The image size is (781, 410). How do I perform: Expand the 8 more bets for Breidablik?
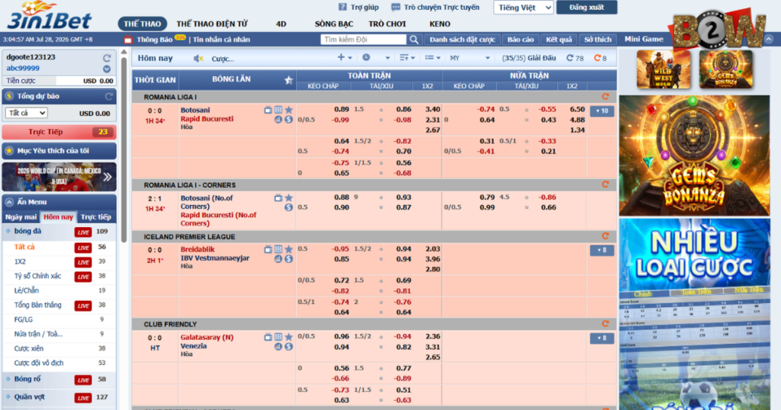pos(602,250)
